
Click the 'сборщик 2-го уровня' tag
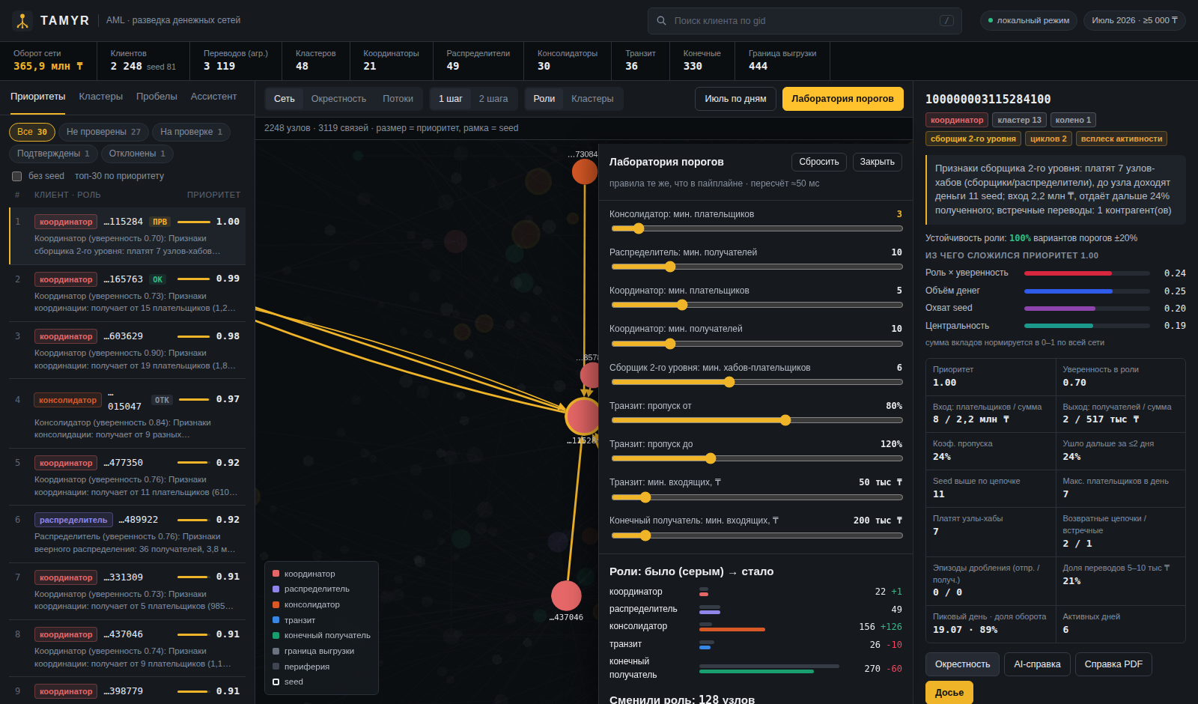(973, 139)
